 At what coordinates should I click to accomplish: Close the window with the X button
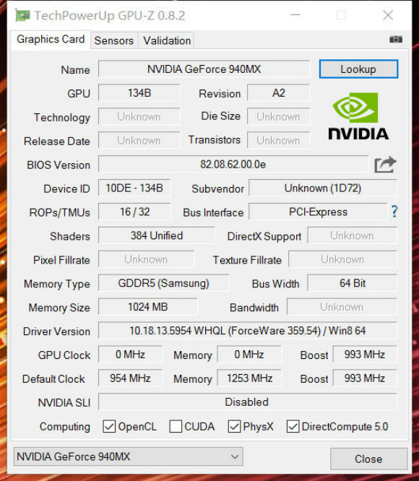click(388, 15)
